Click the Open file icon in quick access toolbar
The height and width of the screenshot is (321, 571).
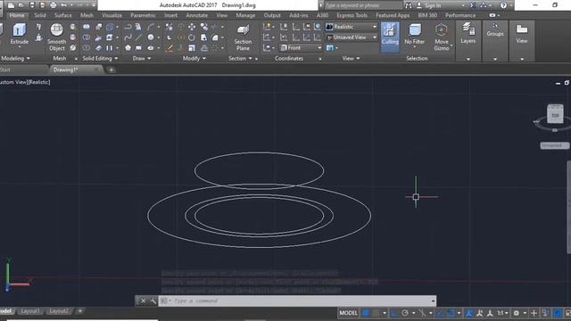pos(21,5)
